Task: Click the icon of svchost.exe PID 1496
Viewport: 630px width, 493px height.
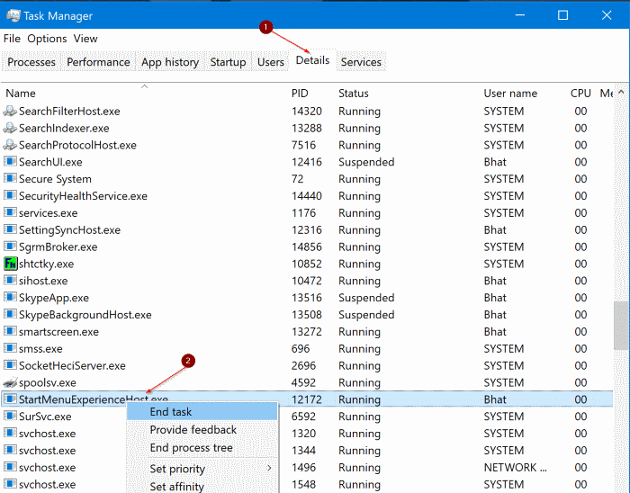Action: pos(10,467)
